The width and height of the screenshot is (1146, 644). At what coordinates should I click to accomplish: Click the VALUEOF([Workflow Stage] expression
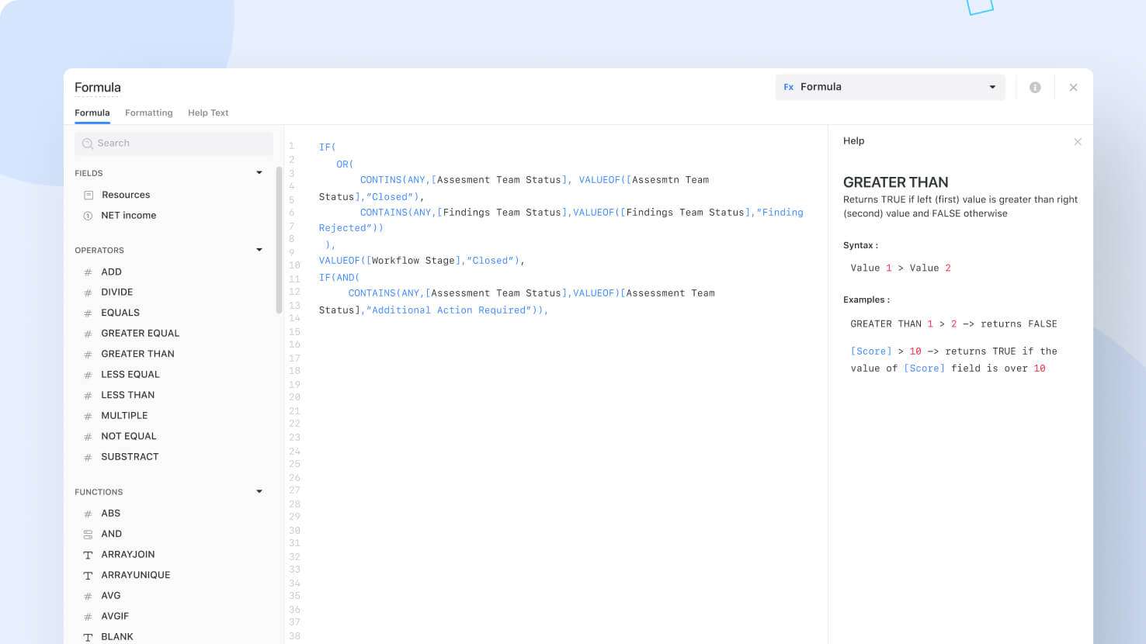coord(391,261)
